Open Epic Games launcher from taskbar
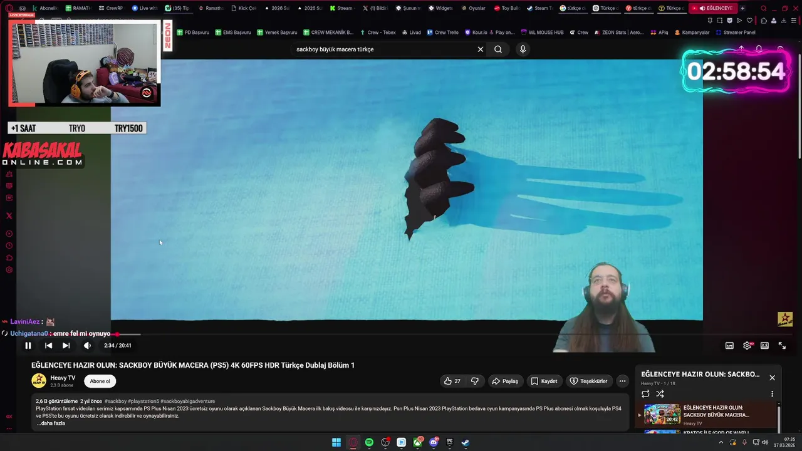The width and height of the screenshot is (802, 451). [x=449, y=442]
